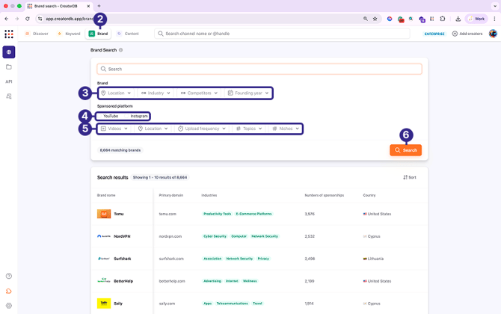This screenshot has height=314, width=501.
Task: Select Instagram sponsored platform
Action: [139, 116]
